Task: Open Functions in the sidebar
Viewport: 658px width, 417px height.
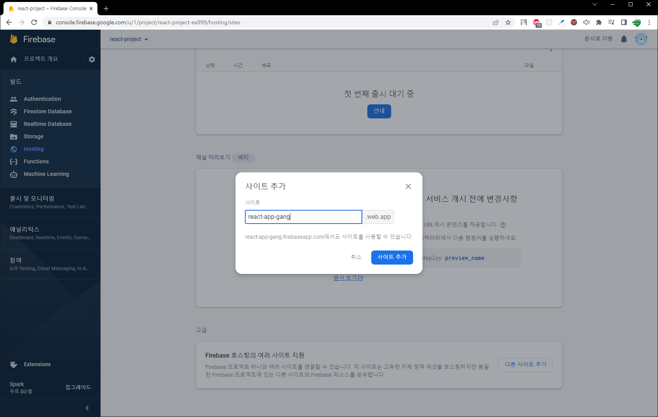Action: 36,161
